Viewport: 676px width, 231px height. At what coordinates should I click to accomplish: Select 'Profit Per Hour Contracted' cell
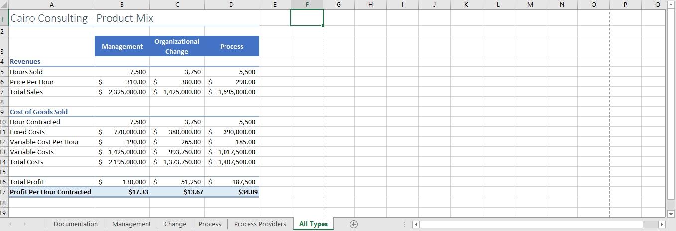(52, 192)
